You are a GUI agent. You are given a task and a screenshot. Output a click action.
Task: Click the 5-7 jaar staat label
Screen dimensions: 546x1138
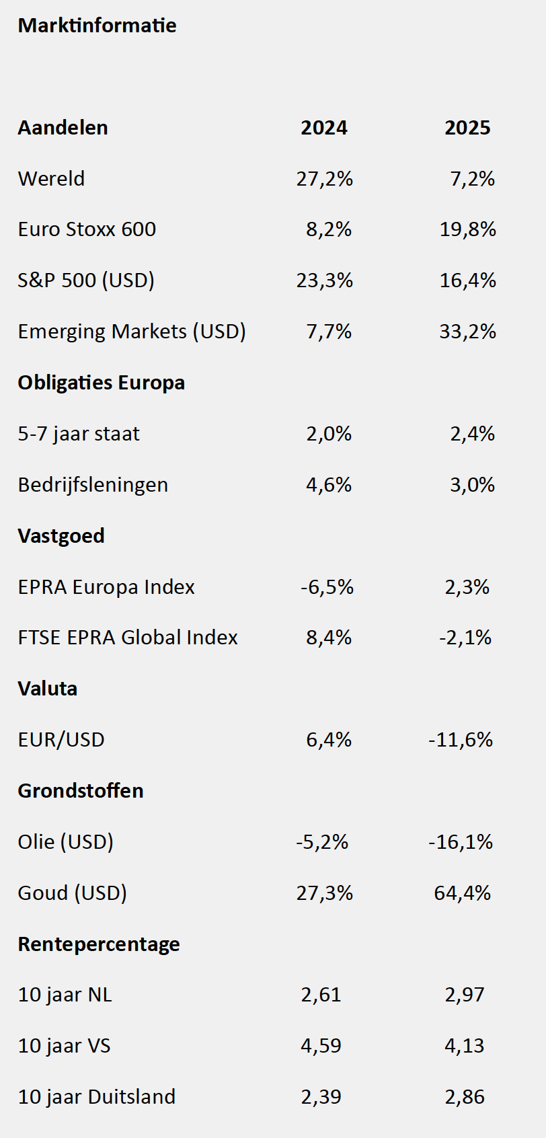(79, 434)
